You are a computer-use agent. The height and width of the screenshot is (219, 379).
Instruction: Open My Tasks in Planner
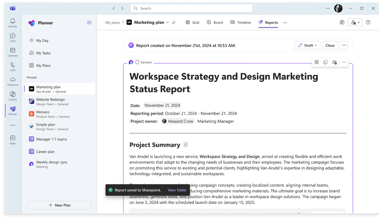39,53
